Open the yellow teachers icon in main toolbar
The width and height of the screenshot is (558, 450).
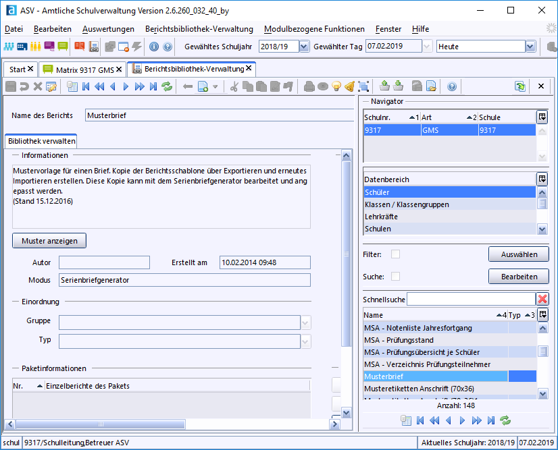click(36, 47)
